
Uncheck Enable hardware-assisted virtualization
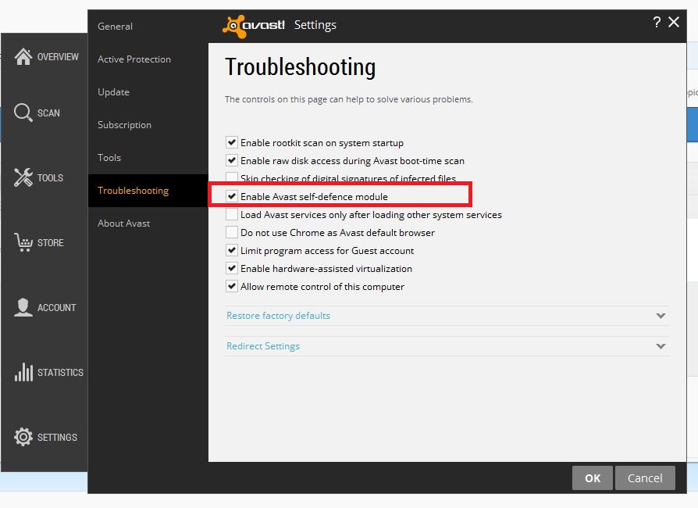(x=231, y=268)
